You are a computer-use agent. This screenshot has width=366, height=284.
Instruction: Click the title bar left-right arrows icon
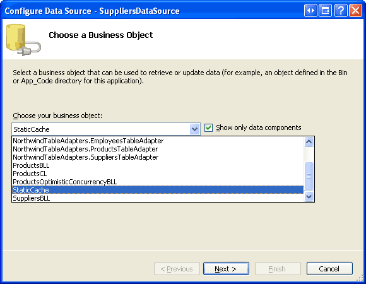[310, 11]
